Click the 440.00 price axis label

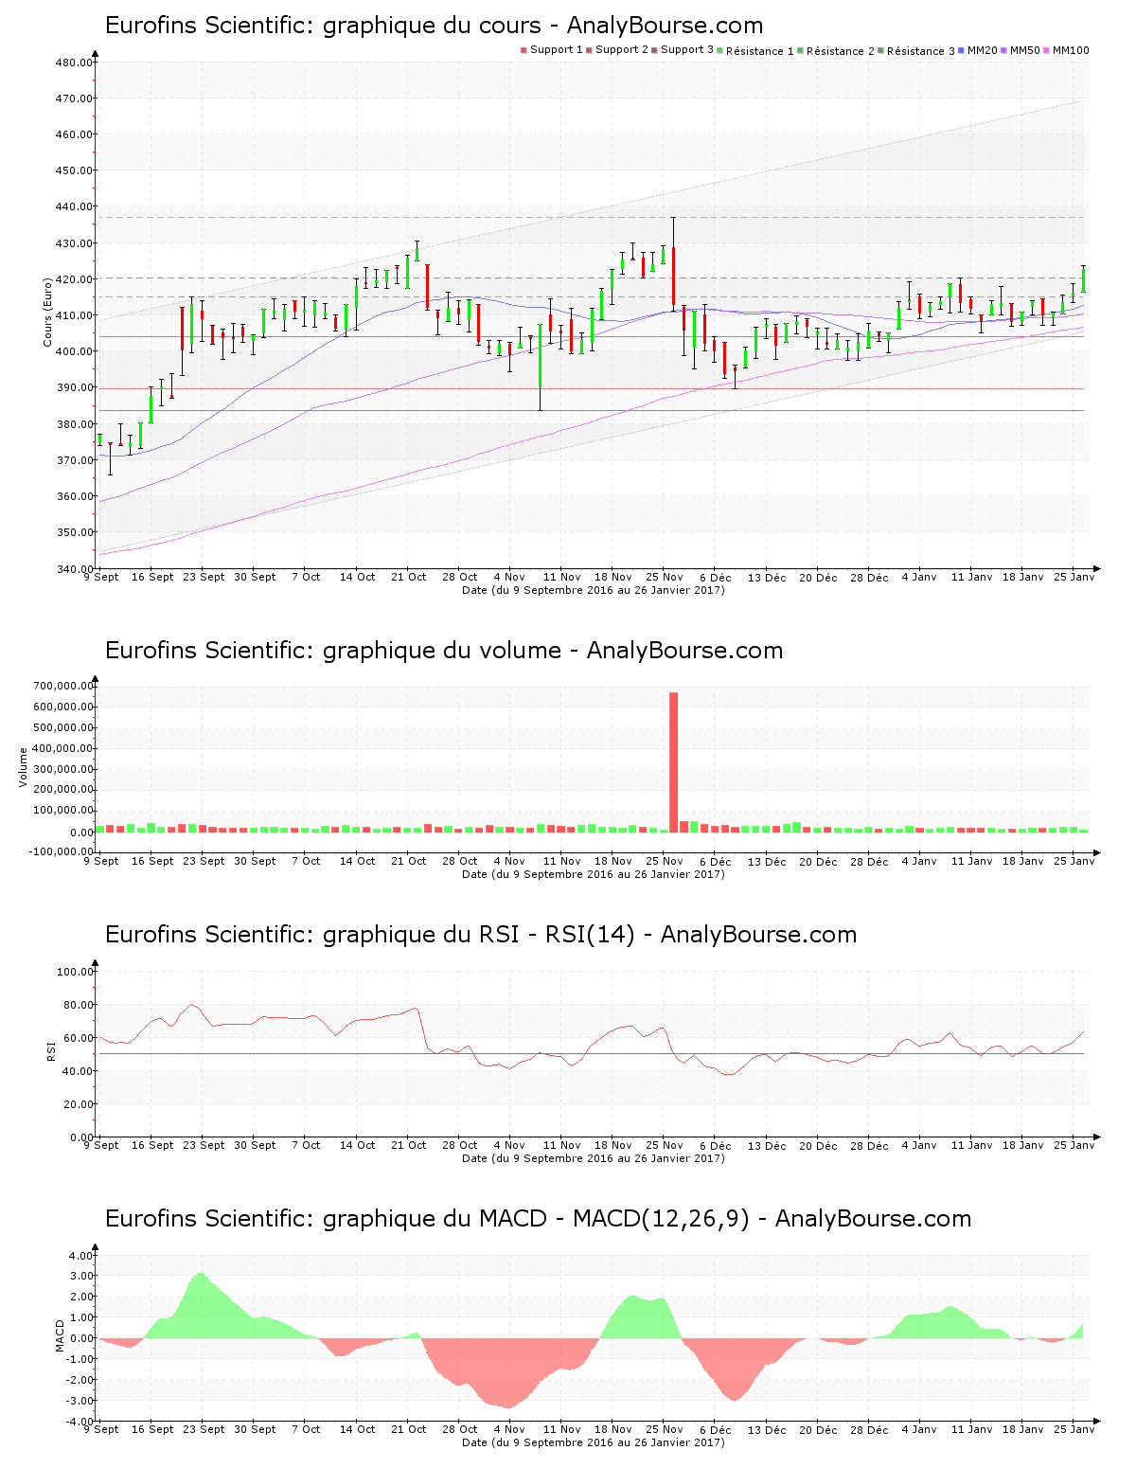coord(74,206)
